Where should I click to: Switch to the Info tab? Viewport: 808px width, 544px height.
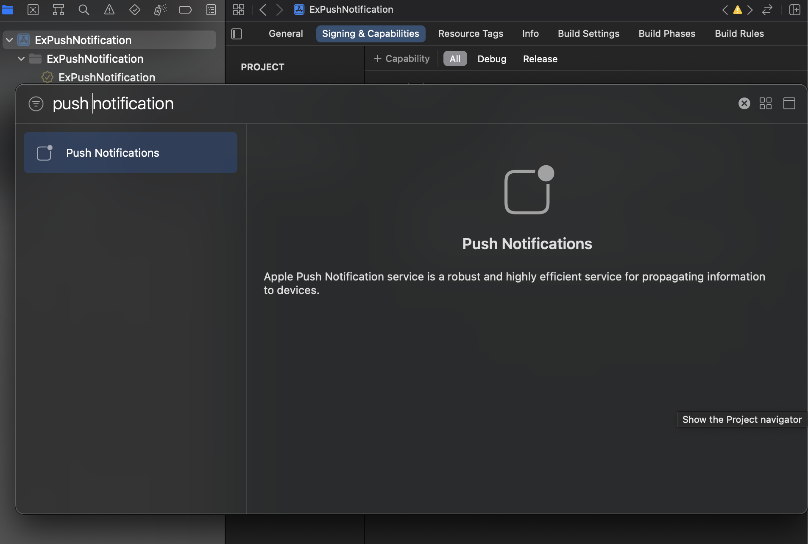(530, 33)
